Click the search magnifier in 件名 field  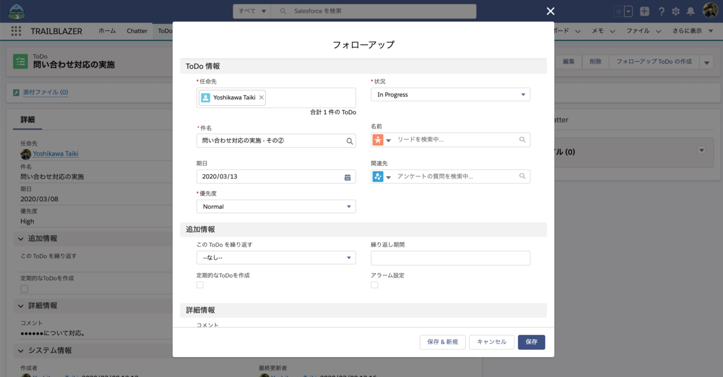pos(349,140)
